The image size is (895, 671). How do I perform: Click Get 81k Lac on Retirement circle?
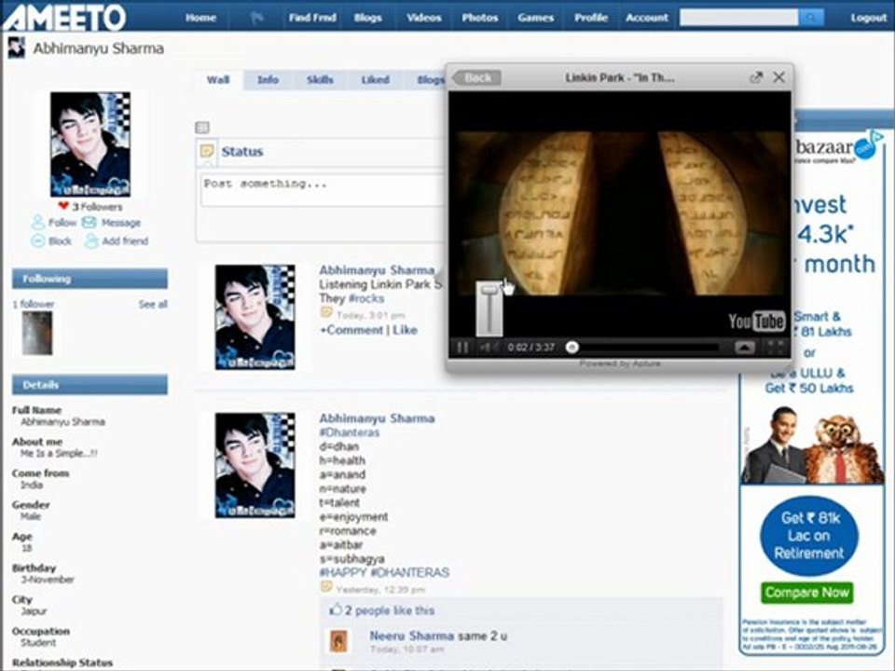click(809, 535)
